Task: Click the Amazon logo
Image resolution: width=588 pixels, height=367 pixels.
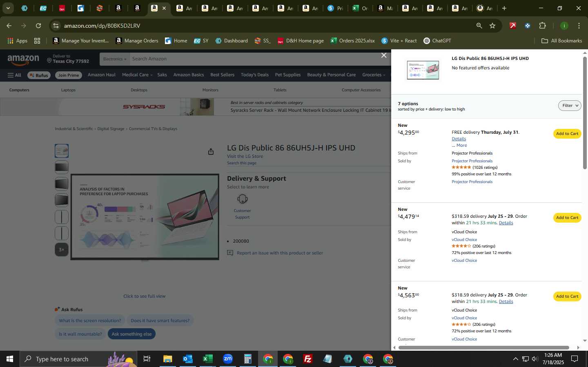Action: click(23, 60)
